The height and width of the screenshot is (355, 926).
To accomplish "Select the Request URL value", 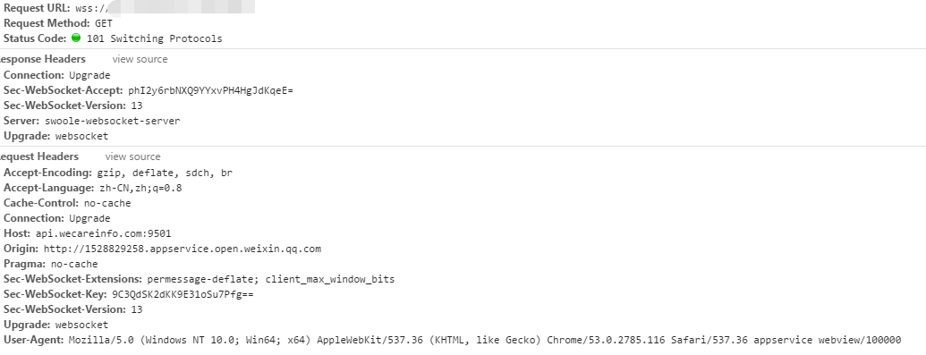I will [165, 8].
